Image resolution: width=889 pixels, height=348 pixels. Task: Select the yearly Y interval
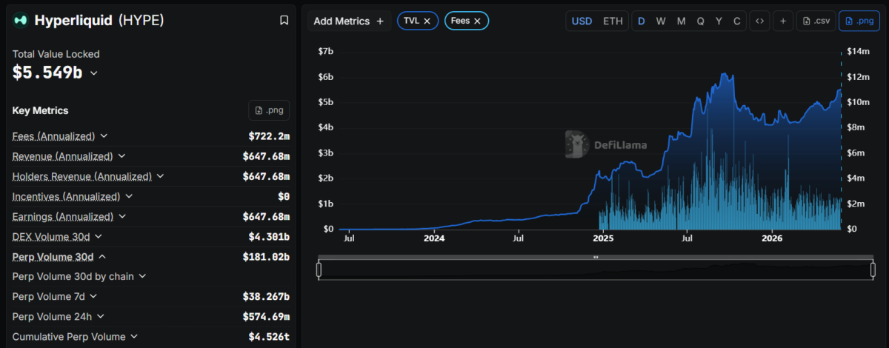point(719,21)
